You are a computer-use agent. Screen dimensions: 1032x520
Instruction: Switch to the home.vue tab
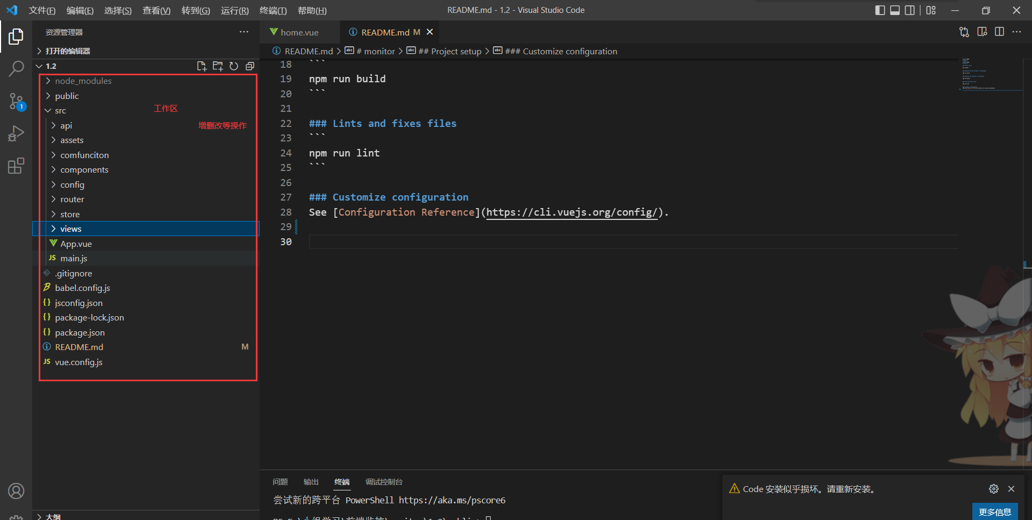(300, 32)
